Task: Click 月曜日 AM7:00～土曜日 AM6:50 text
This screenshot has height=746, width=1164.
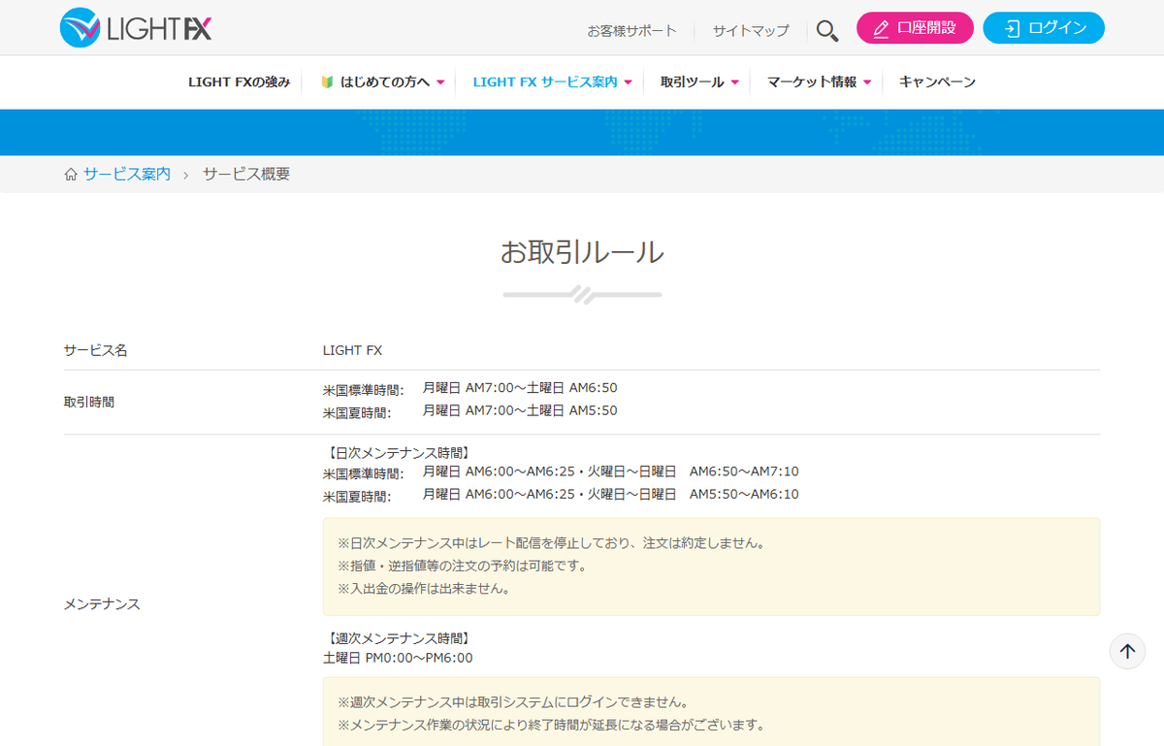Action: click(x=520, y=388)
